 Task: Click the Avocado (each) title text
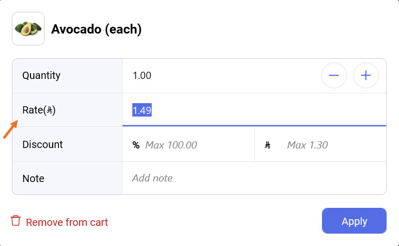(x=96, y=29)
